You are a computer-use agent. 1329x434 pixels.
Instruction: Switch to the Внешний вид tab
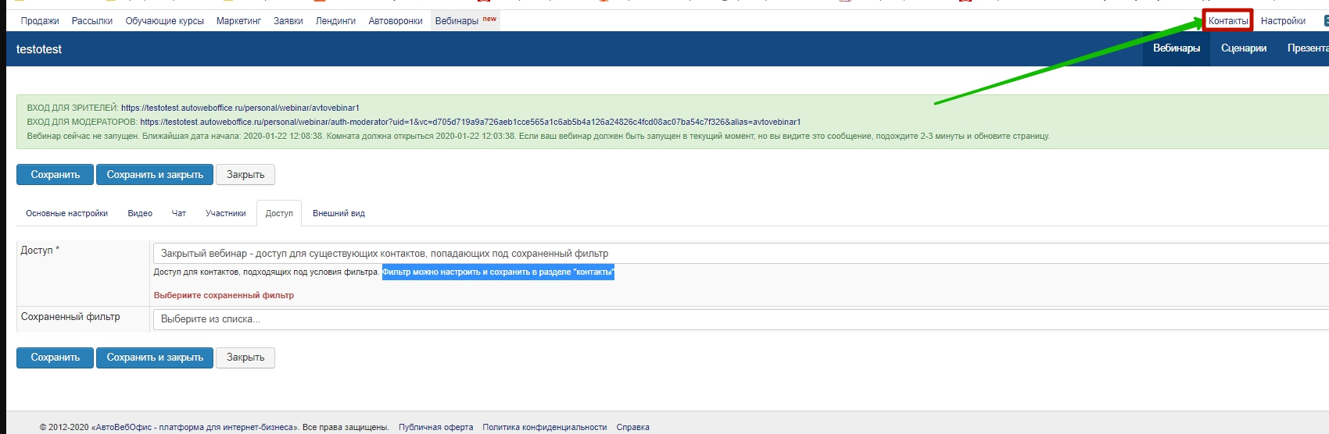tap(339, 213)
